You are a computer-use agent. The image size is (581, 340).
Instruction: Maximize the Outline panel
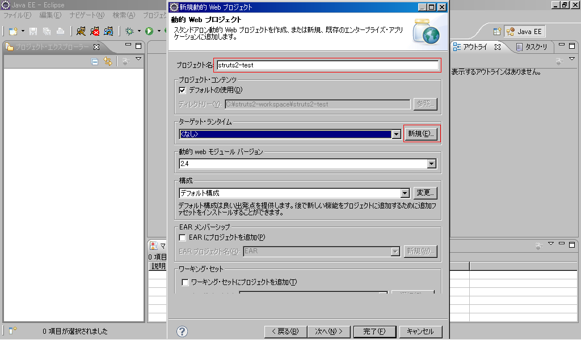pyautogui.click(x=572, y=46)
